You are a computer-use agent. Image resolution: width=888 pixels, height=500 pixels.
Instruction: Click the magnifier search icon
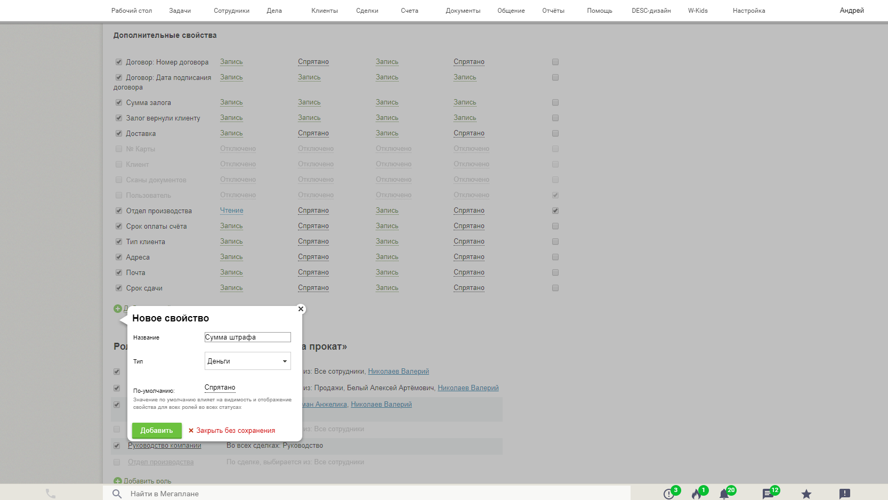(x=117, y=494)
